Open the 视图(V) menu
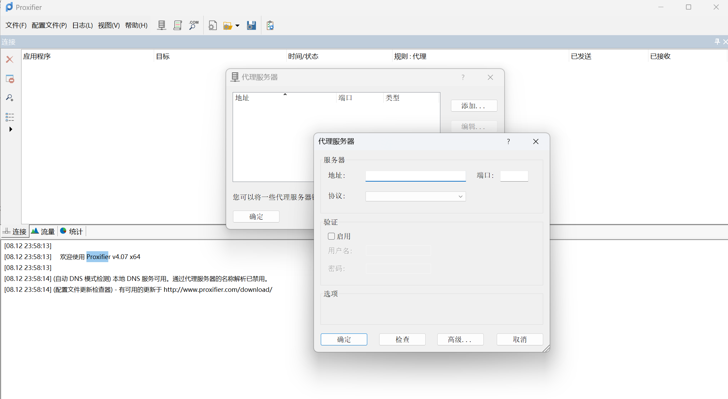728x399 pixels. (109, 25)
